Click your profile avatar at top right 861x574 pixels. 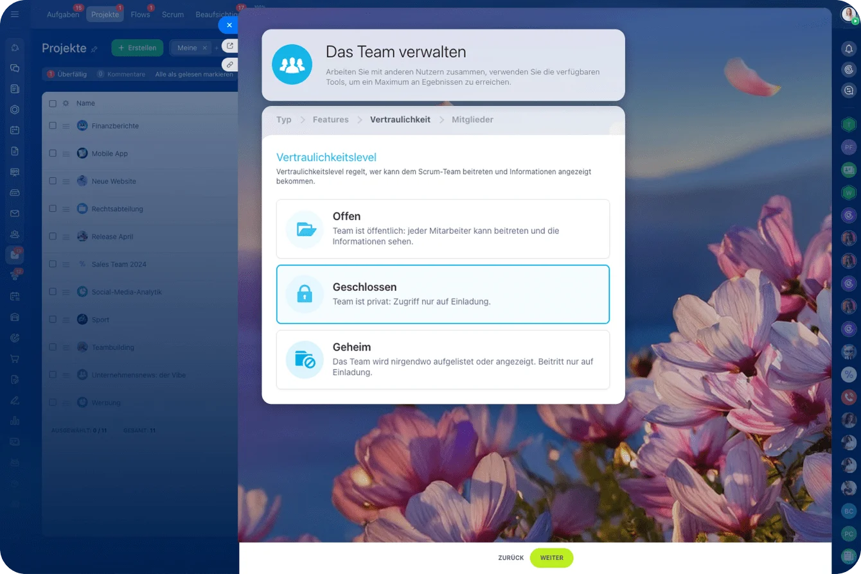coord(847,13)
